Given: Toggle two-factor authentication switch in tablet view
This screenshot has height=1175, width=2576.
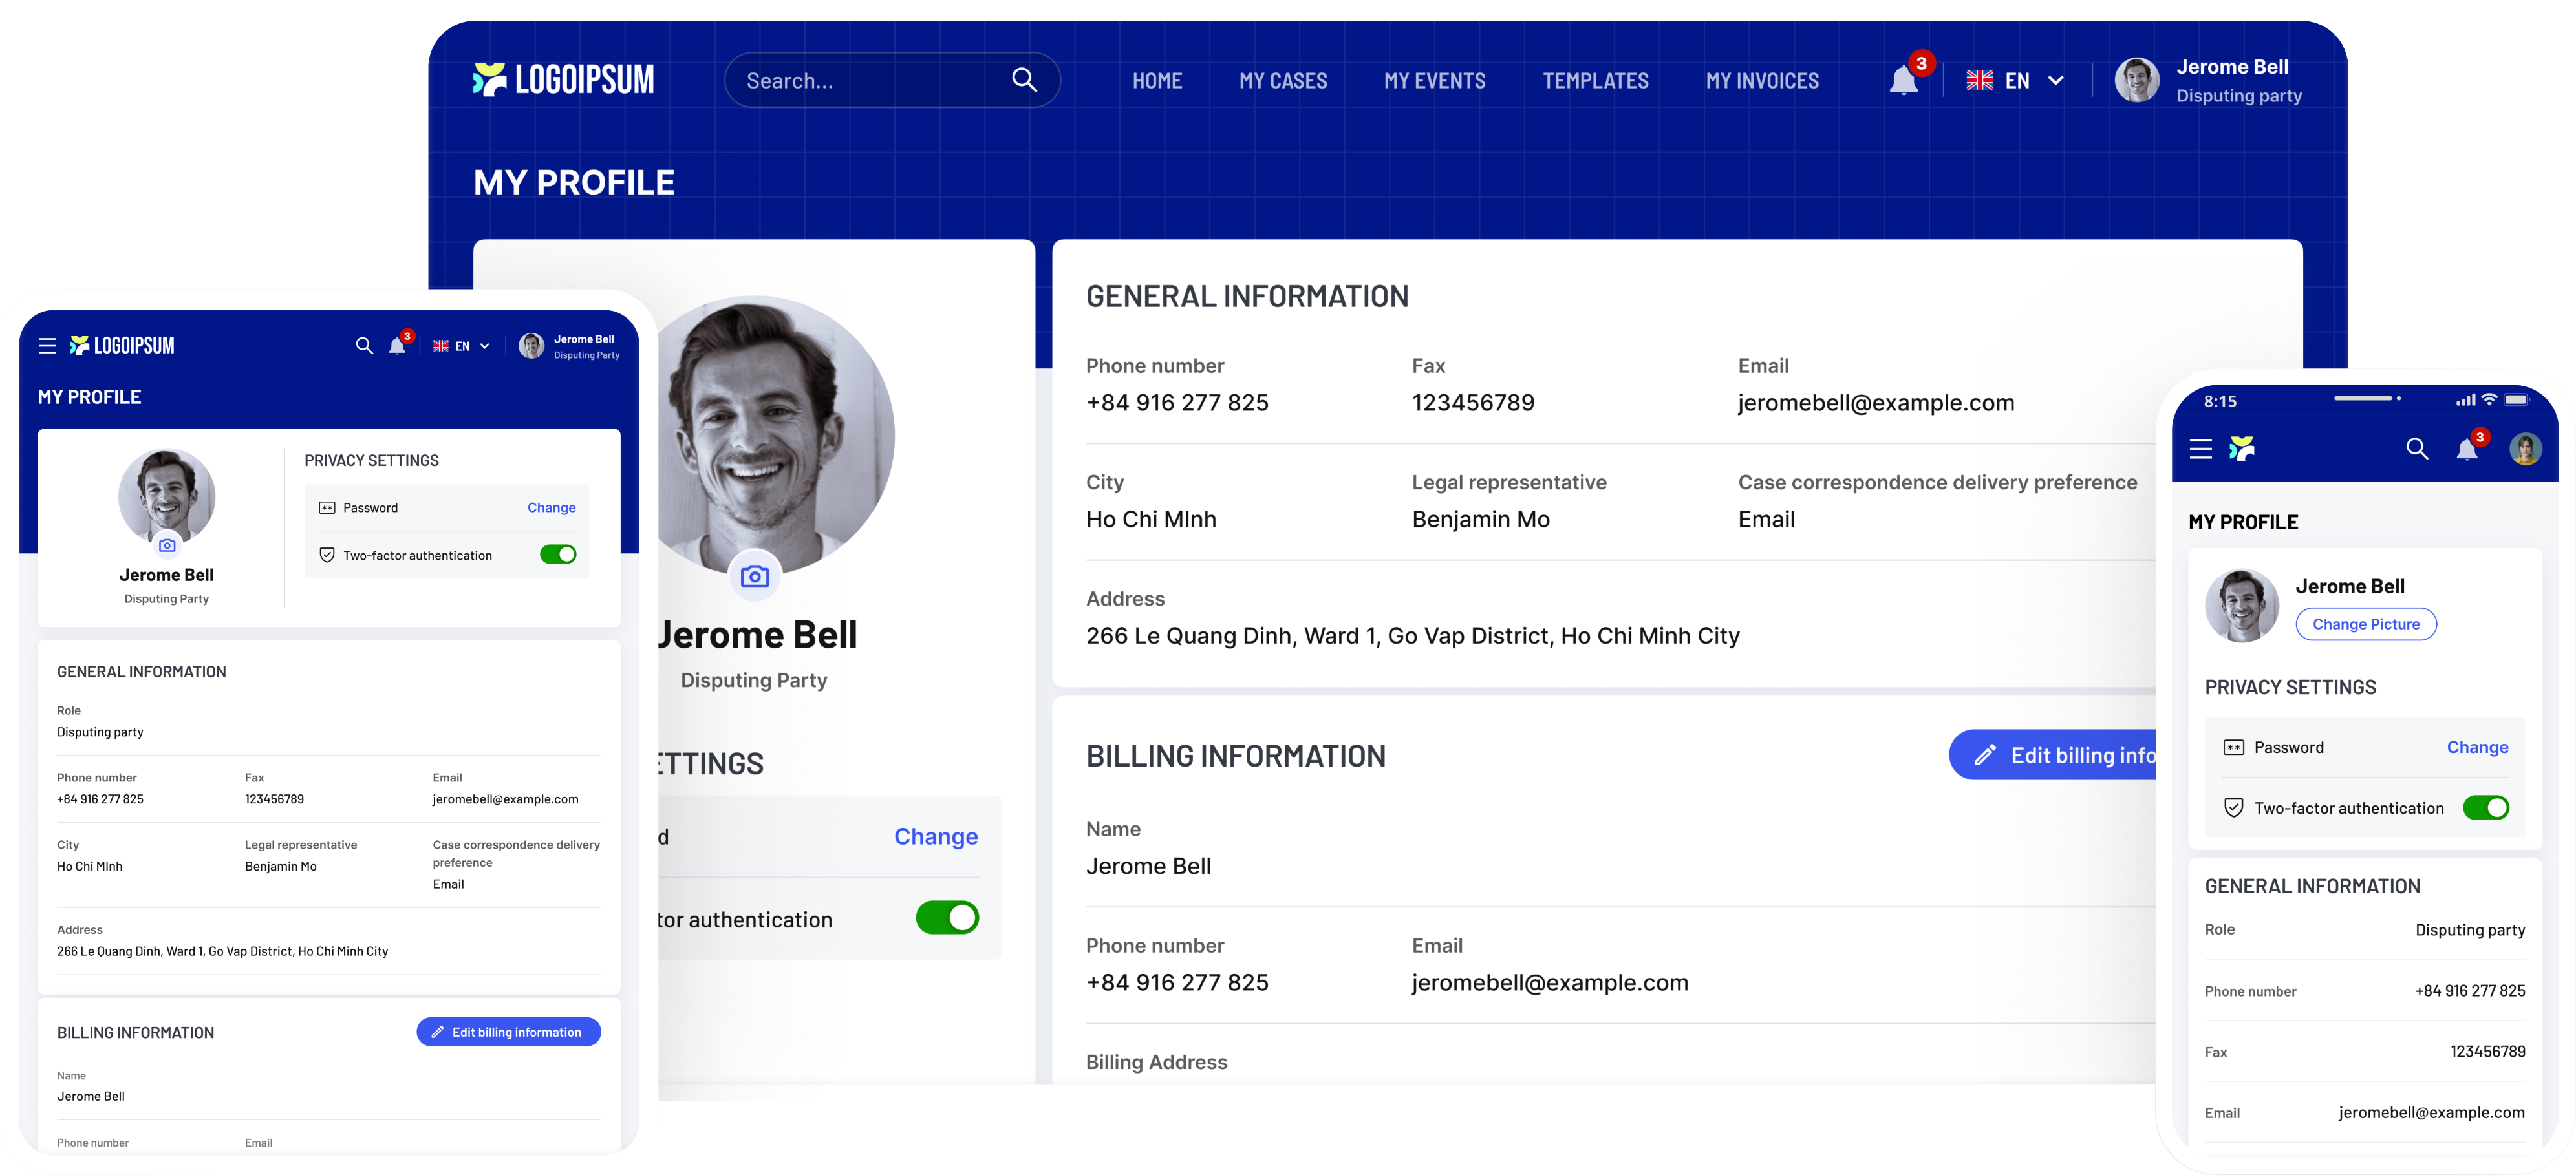Looking at the screenshot, I should 558,554.
